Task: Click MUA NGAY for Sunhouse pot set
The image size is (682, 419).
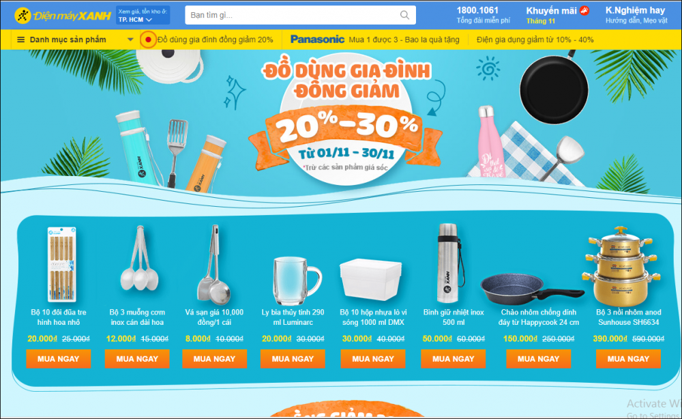Action: (628, 359)
